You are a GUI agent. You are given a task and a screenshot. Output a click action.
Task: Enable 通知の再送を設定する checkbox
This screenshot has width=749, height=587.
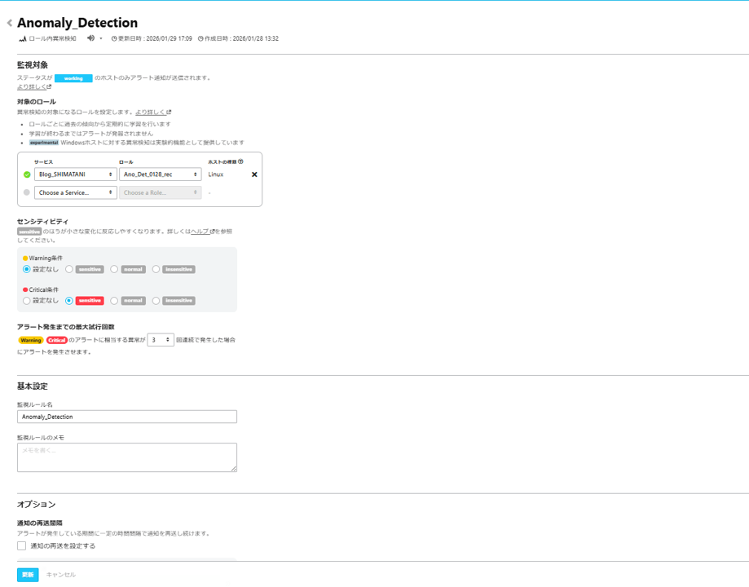coord(22,546)
